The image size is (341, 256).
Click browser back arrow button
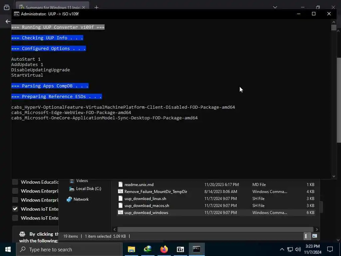8,21
